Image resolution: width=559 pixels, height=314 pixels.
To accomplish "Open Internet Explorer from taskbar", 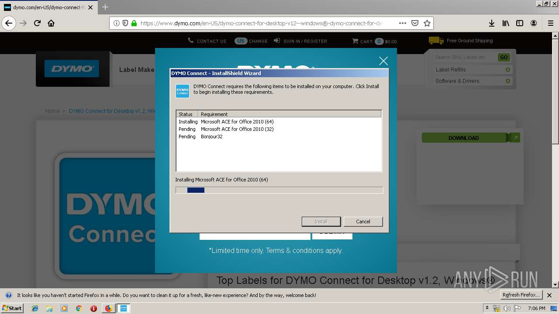I will [35, 308].
